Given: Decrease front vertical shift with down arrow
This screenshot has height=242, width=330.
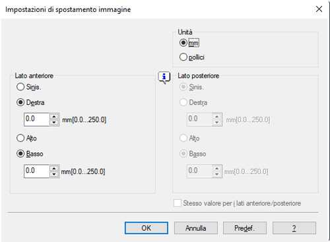Looking at the screenshot, I should [54, 174].
